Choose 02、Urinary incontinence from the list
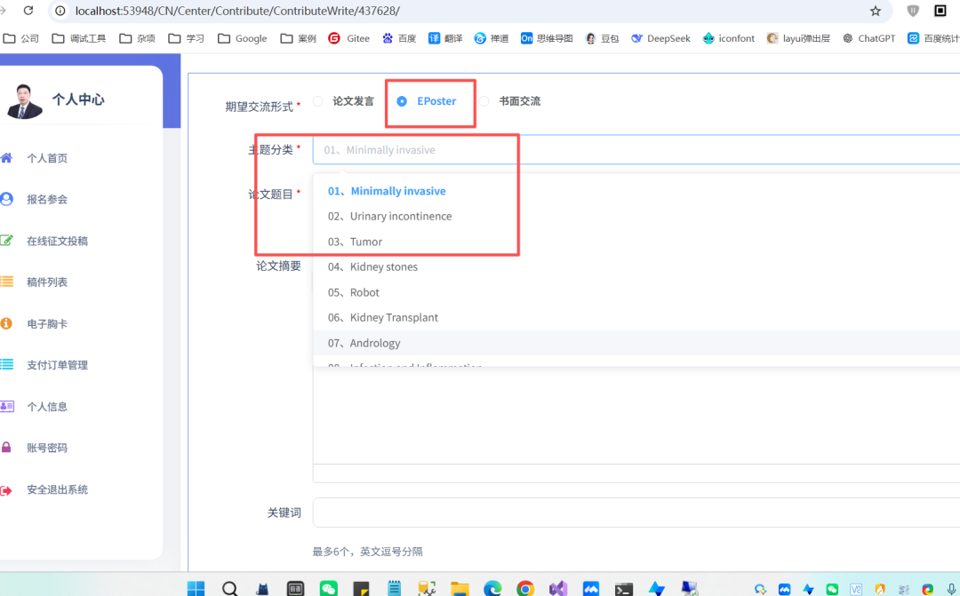 [x=389, y=217]
